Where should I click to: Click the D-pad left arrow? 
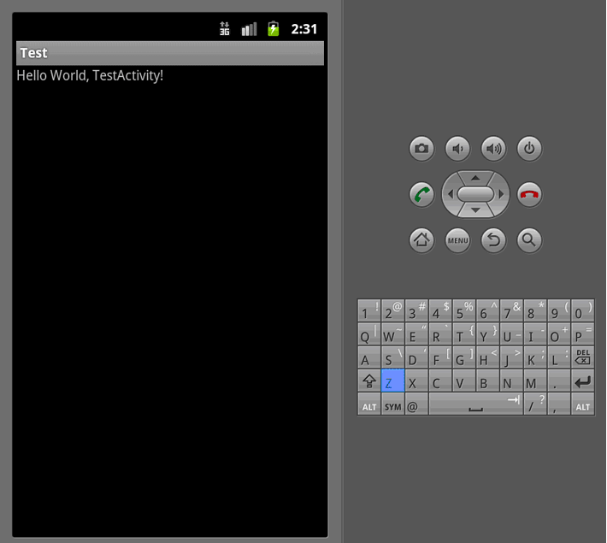[x=450, y=194]
